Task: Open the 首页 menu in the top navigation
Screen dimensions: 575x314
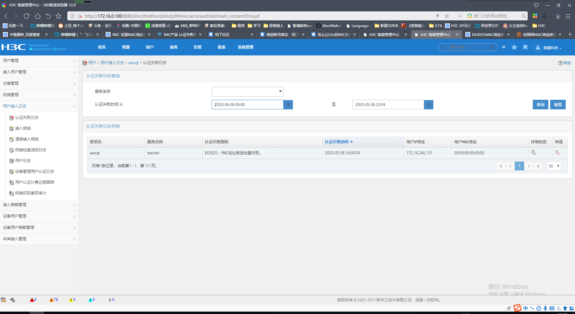Action: coord(102,47)
